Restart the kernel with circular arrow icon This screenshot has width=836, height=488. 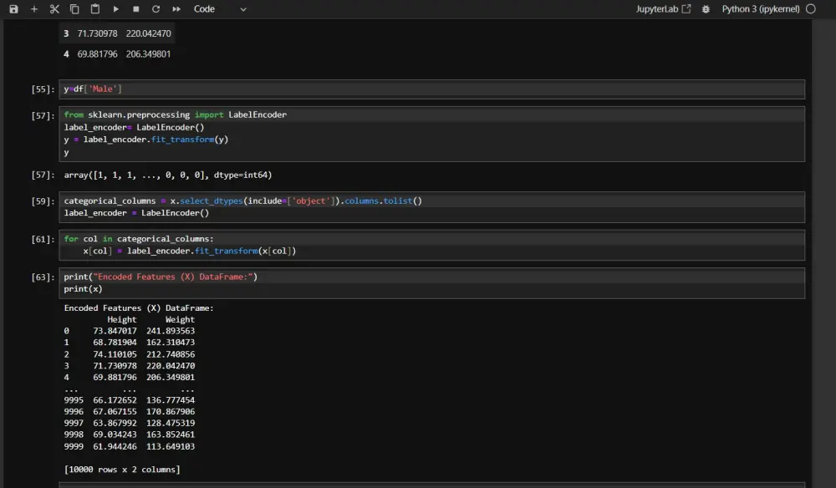(155, 9)
